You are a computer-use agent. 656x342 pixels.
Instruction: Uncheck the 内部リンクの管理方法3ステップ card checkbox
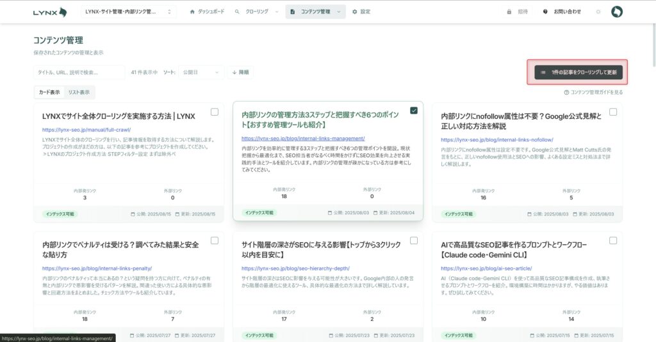click(414, 111)
